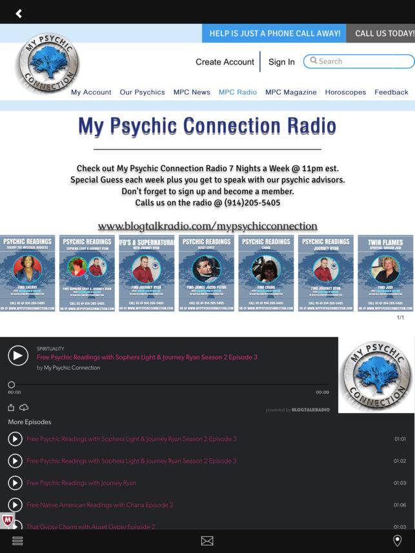Click Sign In link
The height and width of the screenshot is (553, 415).
tap(281, 62)
